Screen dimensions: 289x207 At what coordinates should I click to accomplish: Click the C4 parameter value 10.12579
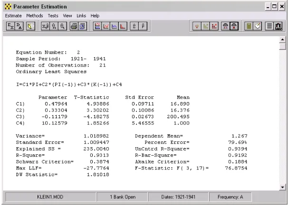coord(55,123)
